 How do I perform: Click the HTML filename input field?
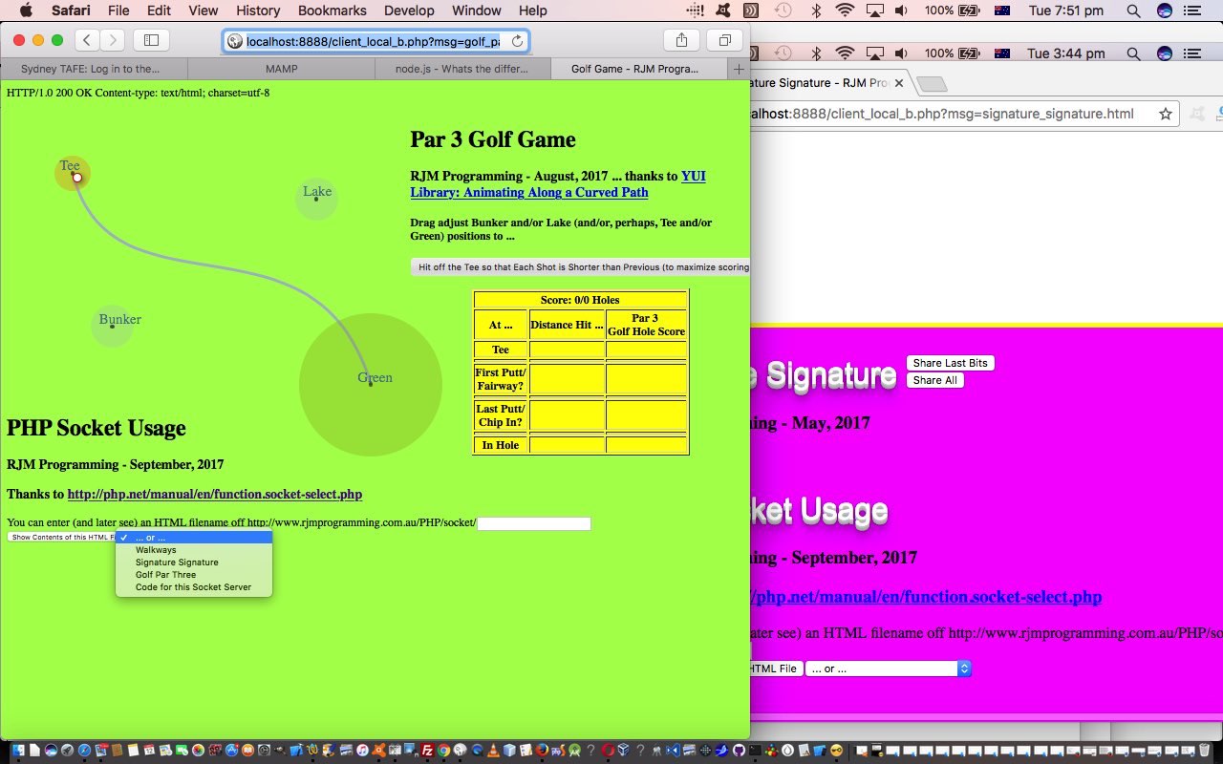click(533, 522)
